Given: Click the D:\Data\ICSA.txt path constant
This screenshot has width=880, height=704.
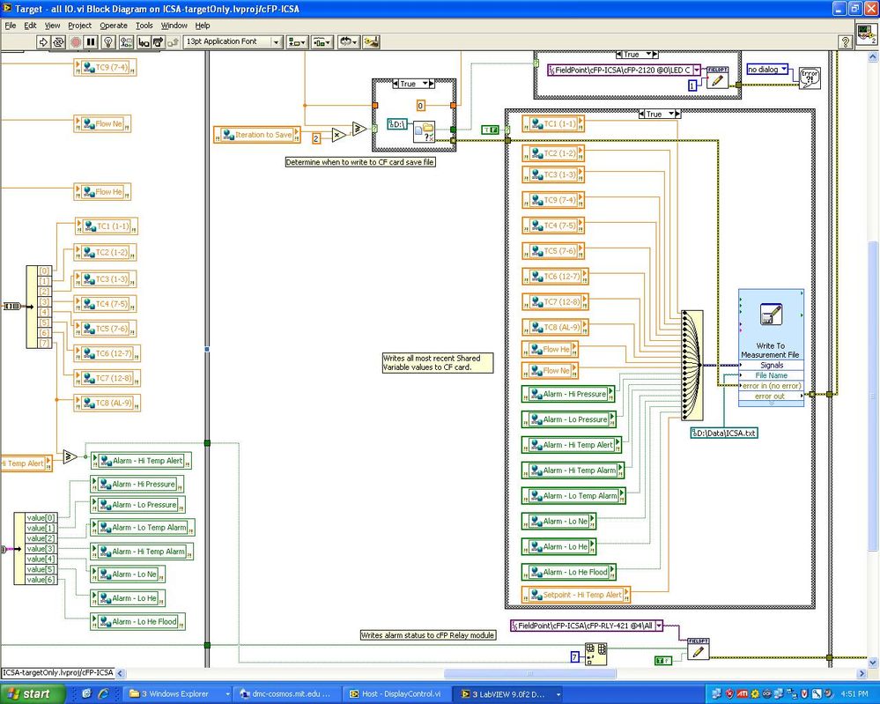Looking at the screenshot, I should tap(724, 433).
